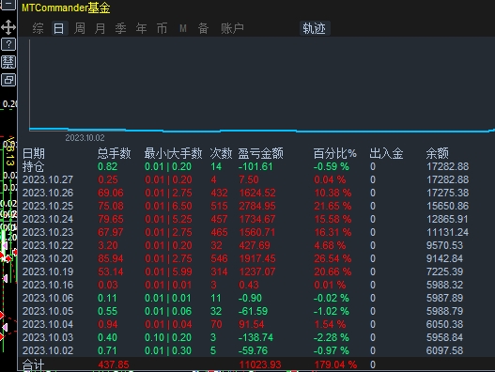Click the window restore icon in sidebar
Screen dimensions: 495x372
pyautogui.click(x=8, y=80)
